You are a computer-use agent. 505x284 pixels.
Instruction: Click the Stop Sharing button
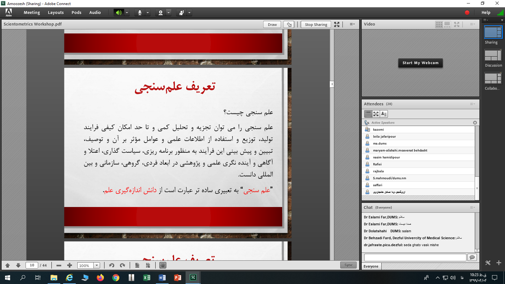coord(316,25)
